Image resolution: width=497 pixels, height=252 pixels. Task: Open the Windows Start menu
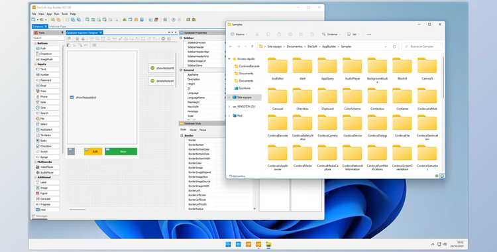point(228,244)
